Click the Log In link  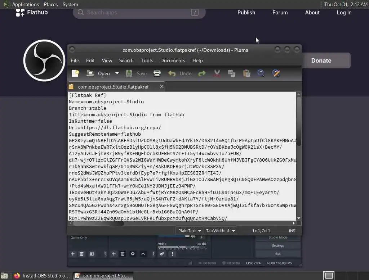pos(344,13)
